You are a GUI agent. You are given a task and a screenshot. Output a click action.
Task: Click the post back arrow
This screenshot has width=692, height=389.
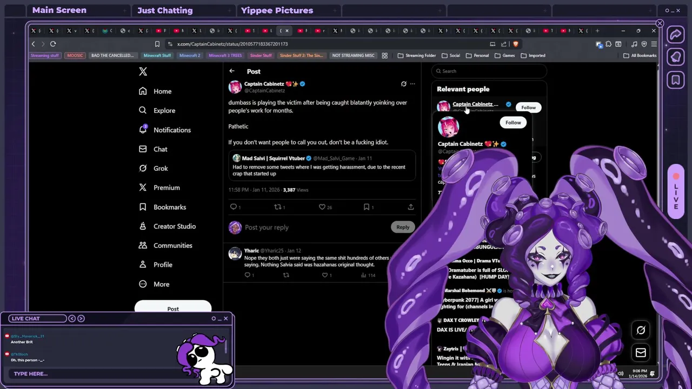click(232, 71)
